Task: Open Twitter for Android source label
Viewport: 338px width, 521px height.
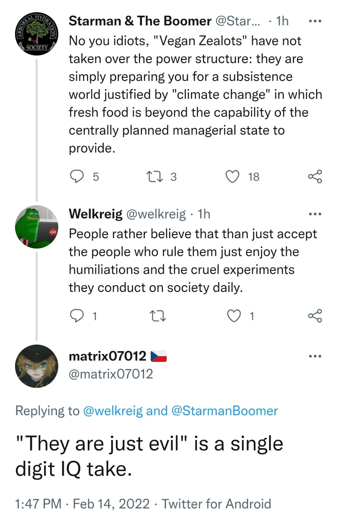Action: click(216, 504)
